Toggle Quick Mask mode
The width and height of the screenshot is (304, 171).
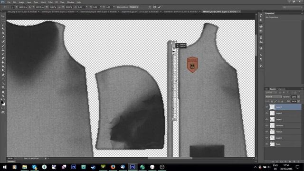3,108
